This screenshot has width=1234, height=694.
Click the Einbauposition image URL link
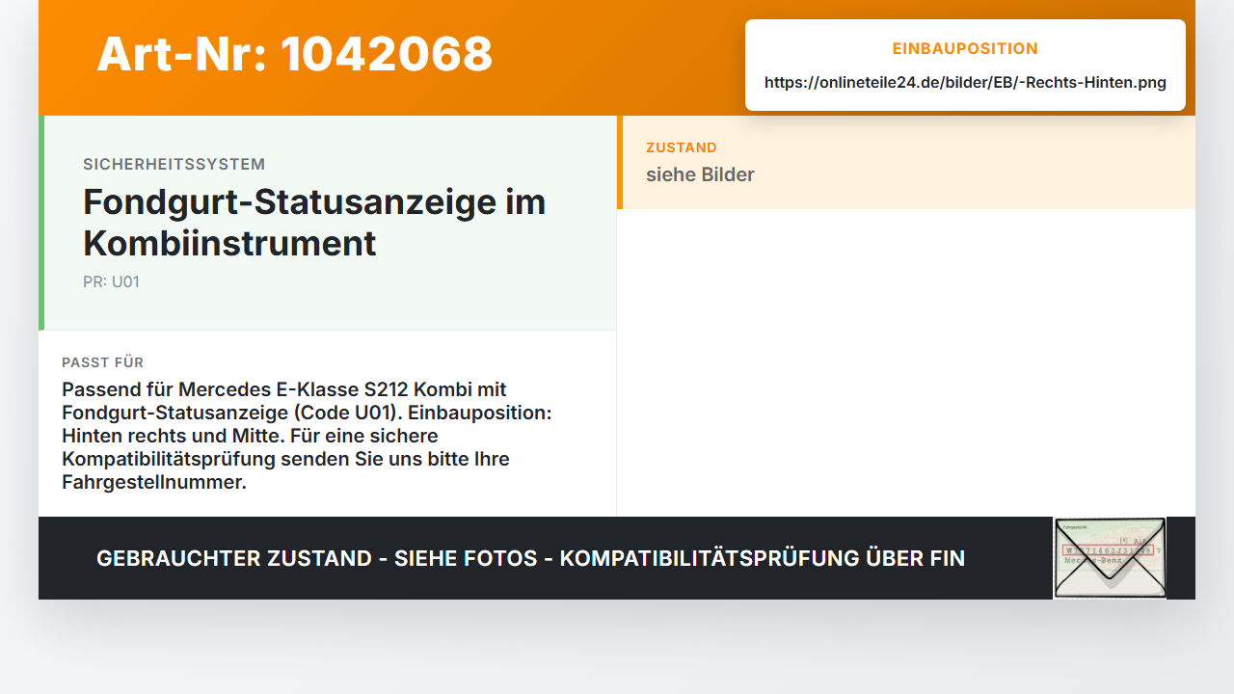pyautogui.click(x=965, y=83)
